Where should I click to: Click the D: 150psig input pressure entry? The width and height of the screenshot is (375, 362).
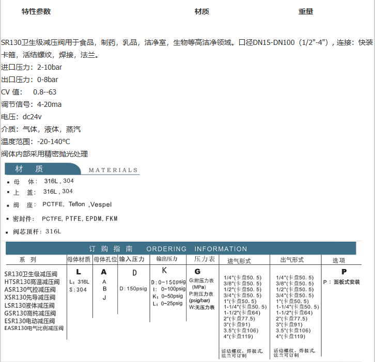[133, 289]
